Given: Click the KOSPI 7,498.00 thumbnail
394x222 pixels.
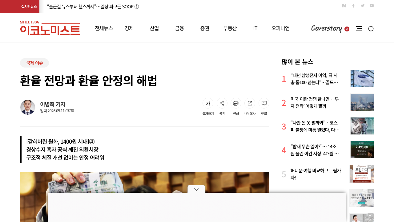Looking at the screenshot, I should [x=362, y=150].
